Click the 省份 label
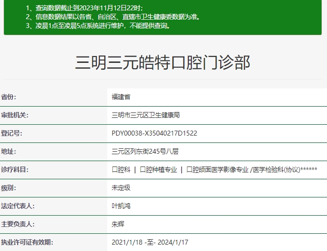 coord(8,97)
